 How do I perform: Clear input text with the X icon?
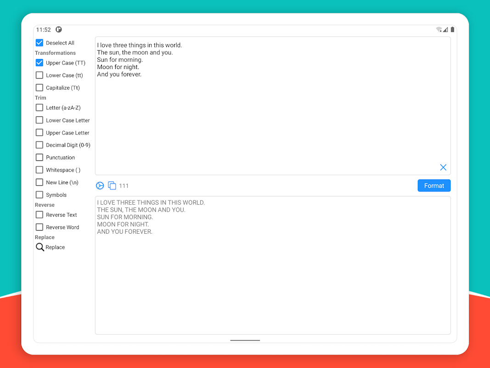443,167
